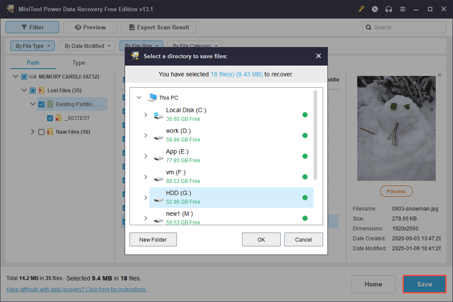Image resolution: width=453 pixels, height=302 pixels.
Task: Open the By File Category dropdown
Action: 195,44
